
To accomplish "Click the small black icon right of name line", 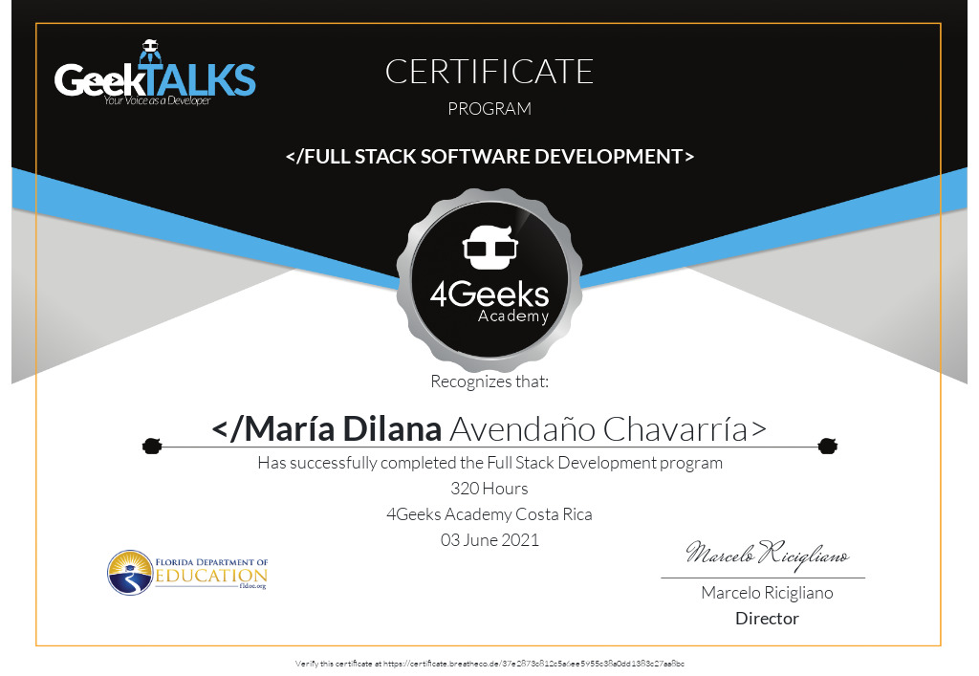I will [828, 445].
